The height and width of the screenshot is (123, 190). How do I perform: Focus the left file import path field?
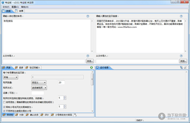(44, 61)
